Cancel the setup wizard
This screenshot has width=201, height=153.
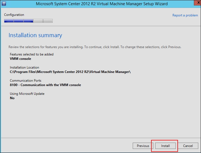(188, 146)
